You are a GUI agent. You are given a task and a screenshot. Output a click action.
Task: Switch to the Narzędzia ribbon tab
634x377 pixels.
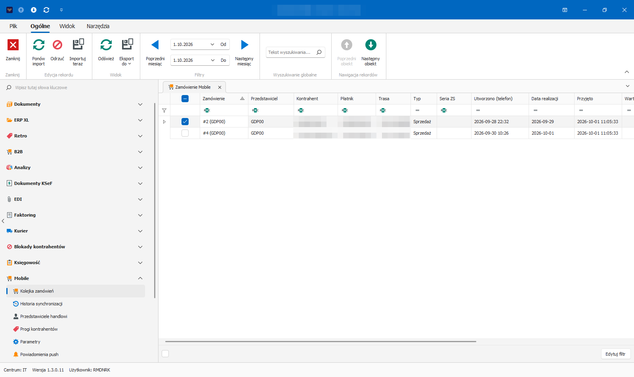click(x=98, y=26)
